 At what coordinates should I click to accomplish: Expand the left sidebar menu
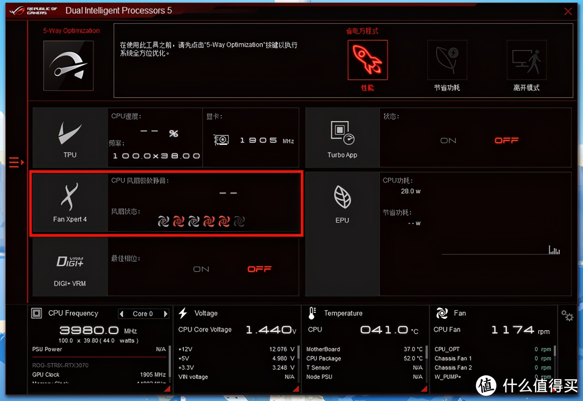tap(16, 162)
